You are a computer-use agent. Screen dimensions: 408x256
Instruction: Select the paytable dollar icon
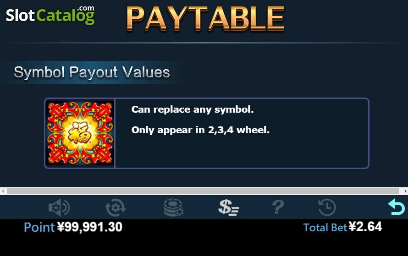point(229,207)
